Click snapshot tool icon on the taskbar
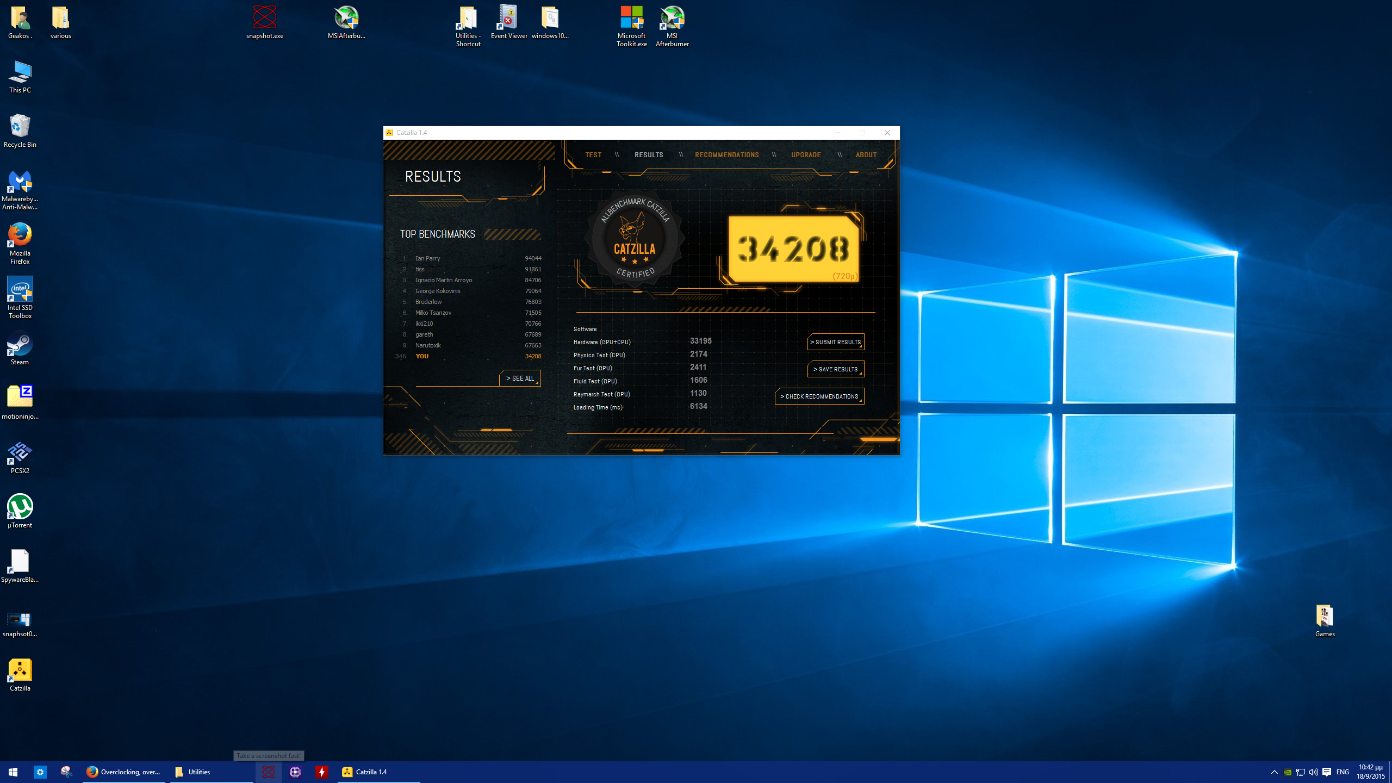Viewport: 1392px width, 783px height. pos(269,772)
